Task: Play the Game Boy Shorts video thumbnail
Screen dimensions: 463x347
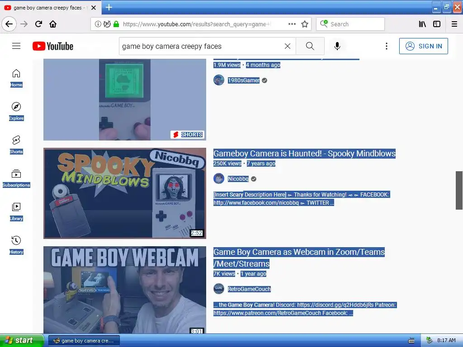Action: point(125,99)
